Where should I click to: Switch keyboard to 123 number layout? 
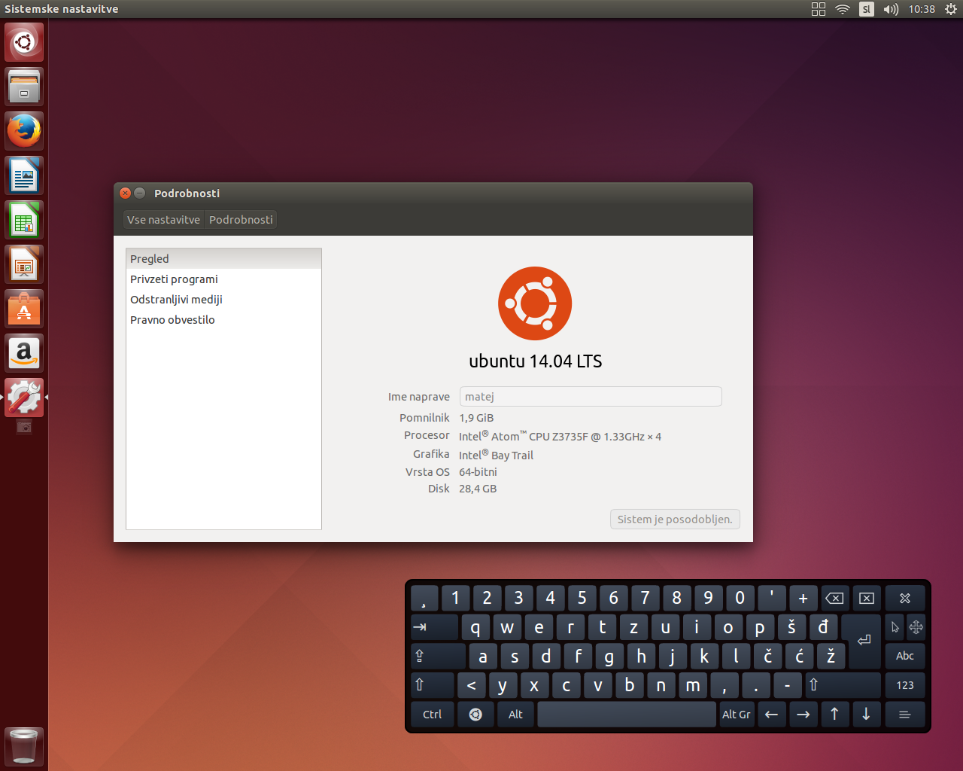pos(905,685)
